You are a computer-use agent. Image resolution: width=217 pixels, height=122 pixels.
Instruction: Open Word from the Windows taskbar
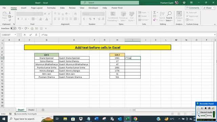click(96, 119)
